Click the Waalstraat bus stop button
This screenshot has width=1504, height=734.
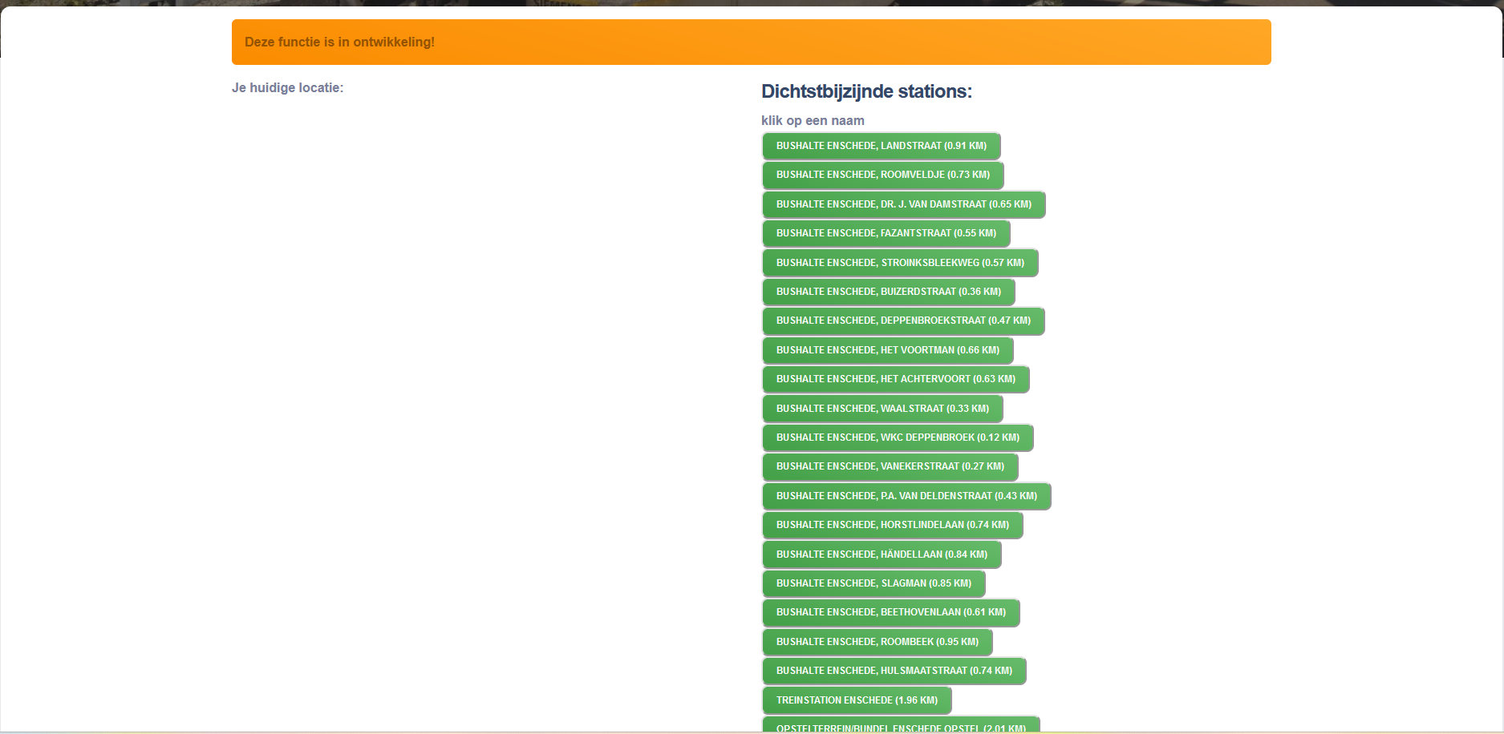point(882,409)
